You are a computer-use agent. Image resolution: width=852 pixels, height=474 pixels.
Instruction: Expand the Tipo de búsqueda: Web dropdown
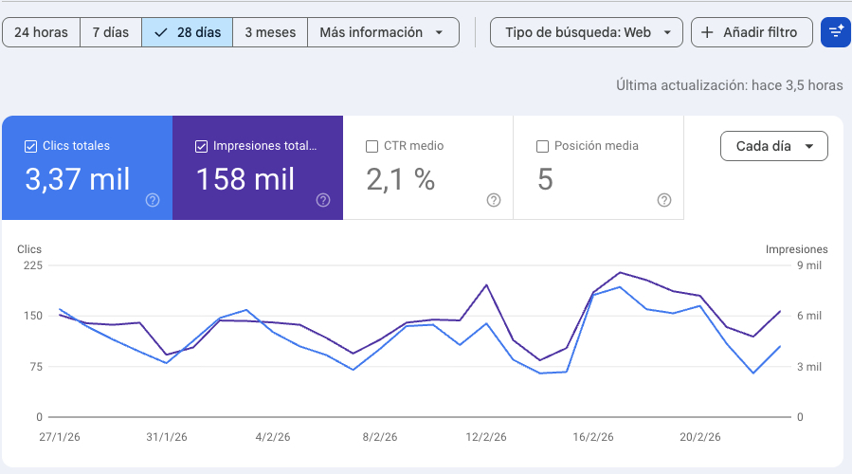point(587,32)
